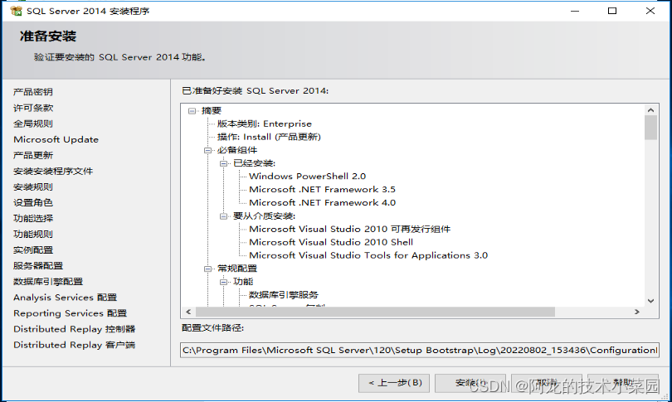Click the configuration file path field
Image resolution: width=672 pixels, height=402 pixels.
click(420, 351)
